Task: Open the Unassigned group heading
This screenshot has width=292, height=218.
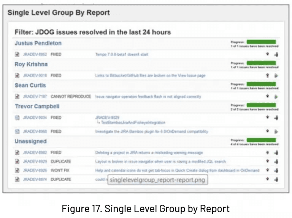Action: tap(31, 141)
